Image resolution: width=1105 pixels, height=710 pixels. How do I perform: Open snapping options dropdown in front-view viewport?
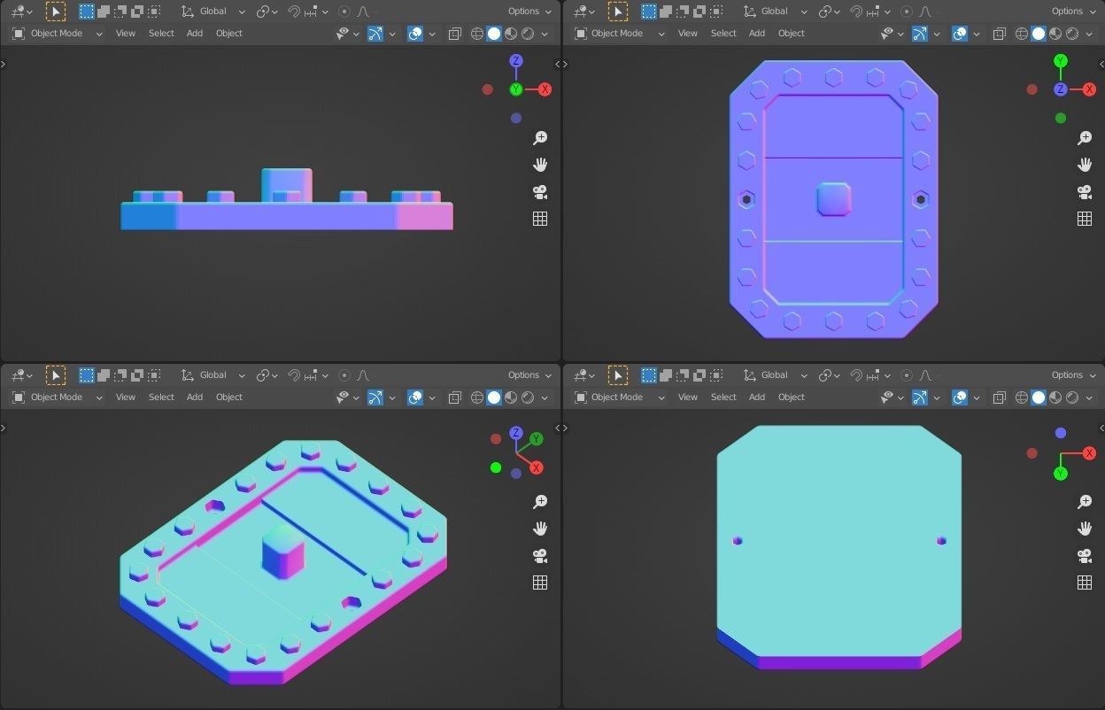pyautogui.click(x=317, y=12)
